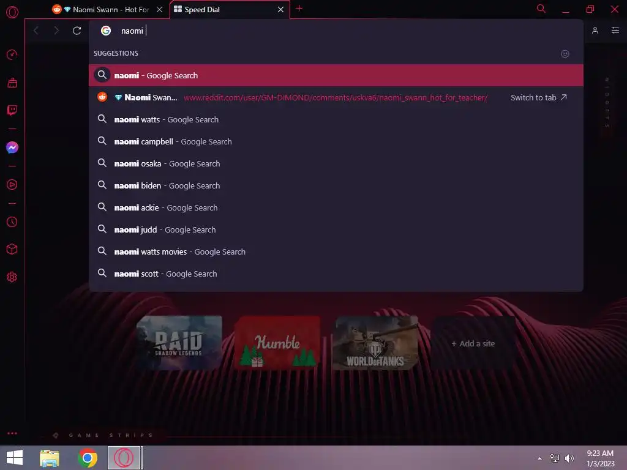
Task: Open profile account icon
Action: tap(595, 31)
